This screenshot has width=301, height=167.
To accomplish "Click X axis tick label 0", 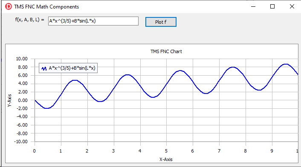I will click(x=35, y=151).
